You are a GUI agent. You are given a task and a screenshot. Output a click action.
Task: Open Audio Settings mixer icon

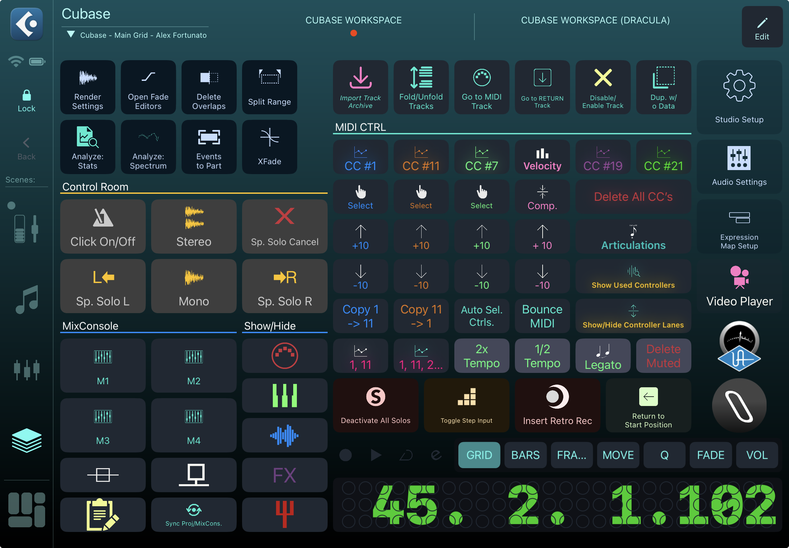point(739,158)
